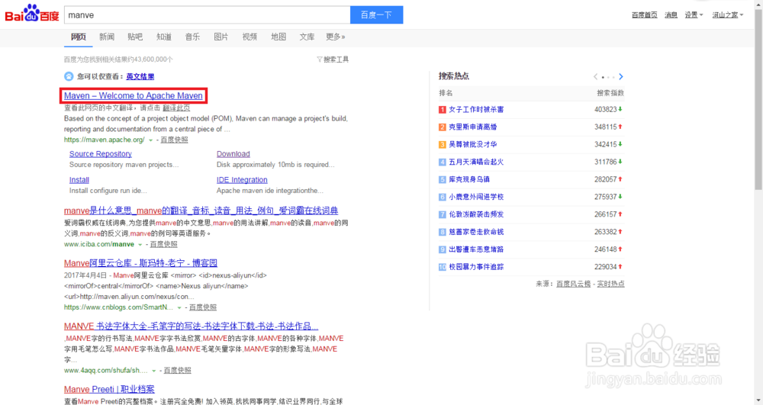Open the 视频 tab
The width and height of the screenshot is (763, 405).
(250, 37)
